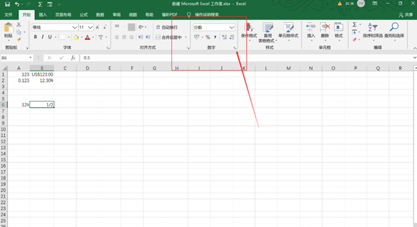Decrease the font size
417x227 pixels.
coord(105,27)
